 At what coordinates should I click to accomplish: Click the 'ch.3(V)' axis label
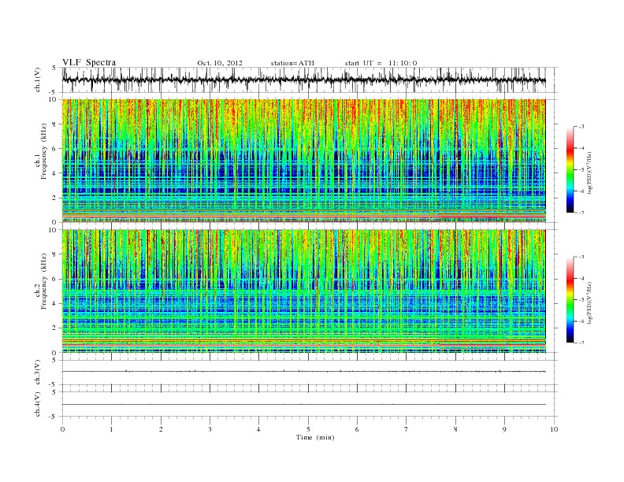coord(38,373)
